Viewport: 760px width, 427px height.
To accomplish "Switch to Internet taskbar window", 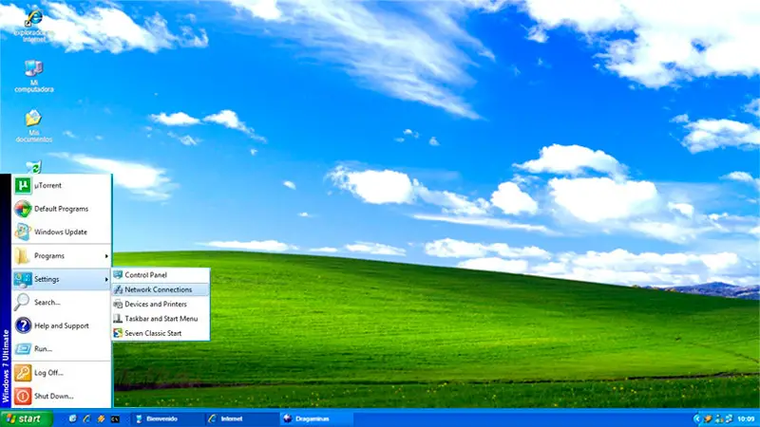I will (x=241, y=418).
